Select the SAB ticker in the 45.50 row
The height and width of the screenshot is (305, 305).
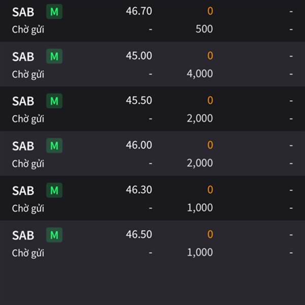[x=23, y=101]
